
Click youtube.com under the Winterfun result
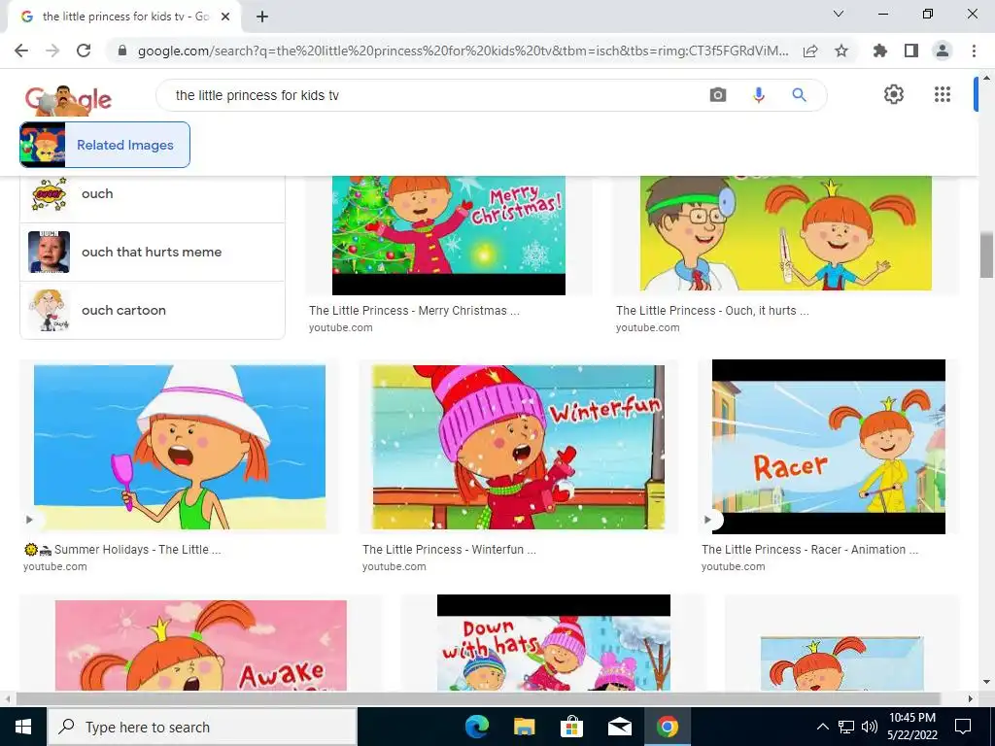[395, 566]
